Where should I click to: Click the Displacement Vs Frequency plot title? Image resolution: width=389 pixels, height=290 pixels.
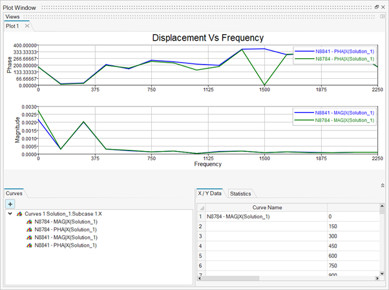208,37
